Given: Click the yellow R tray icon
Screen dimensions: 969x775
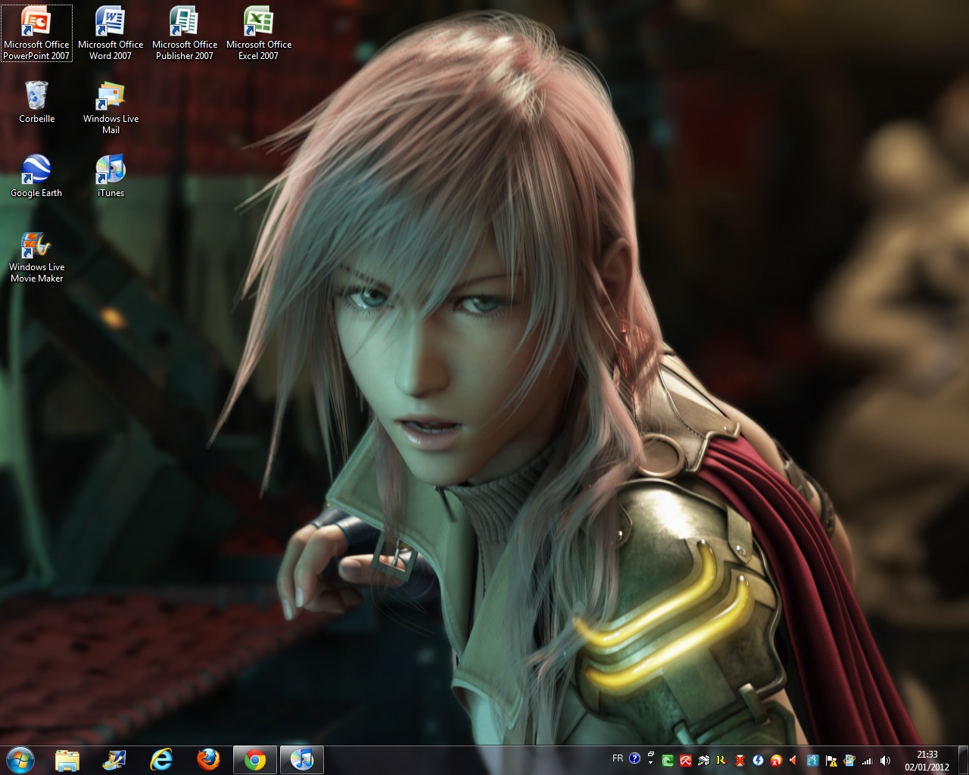Looking at the screenshot, I should pyautogui.click(x=721, y=761).
